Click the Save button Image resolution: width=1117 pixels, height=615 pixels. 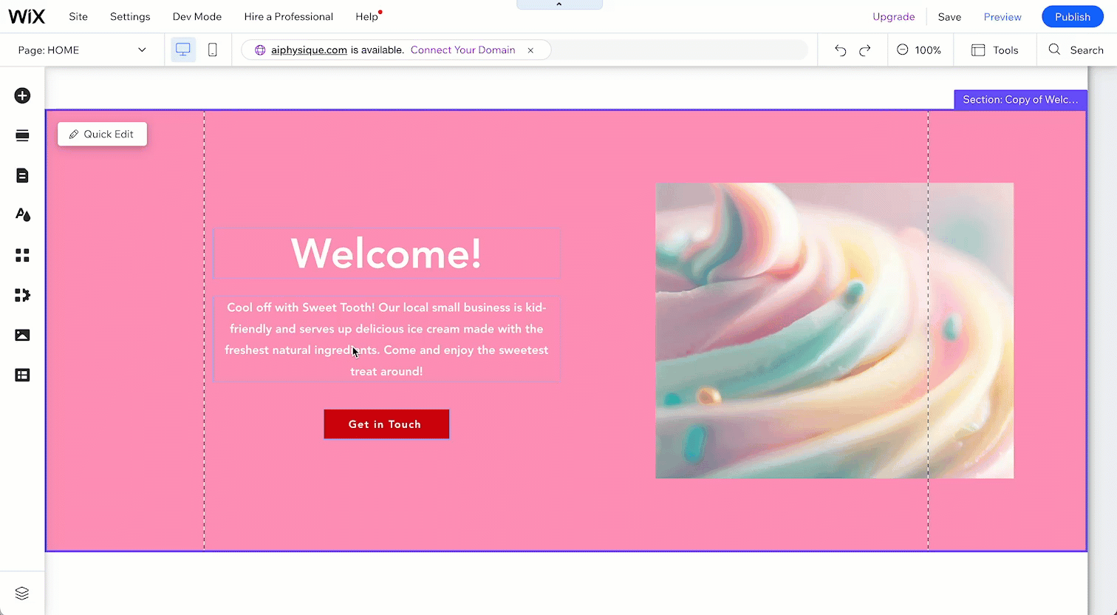coord(950,17)
